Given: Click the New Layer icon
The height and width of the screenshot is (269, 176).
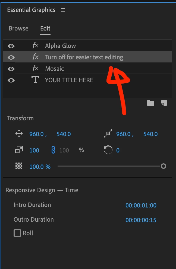Looking at the screenshot, I should click(164, 103).
